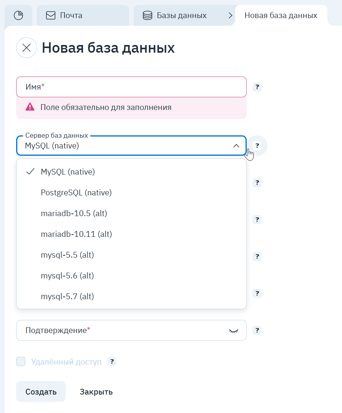The image size is (342, 413).
Task: Choose MySQL (native) option
Action: coord(131,172)
